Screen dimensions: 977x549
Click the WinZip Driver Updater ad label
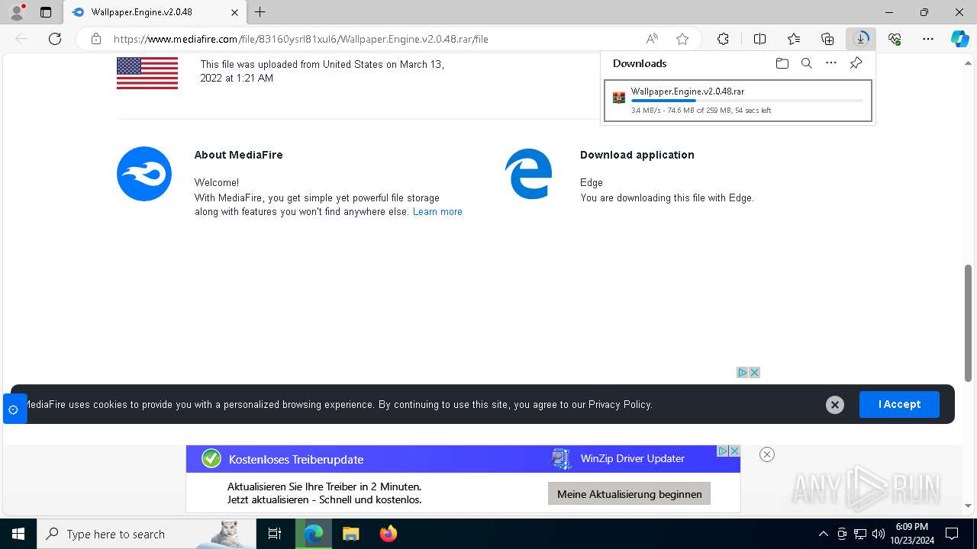[x=633, y=458]
